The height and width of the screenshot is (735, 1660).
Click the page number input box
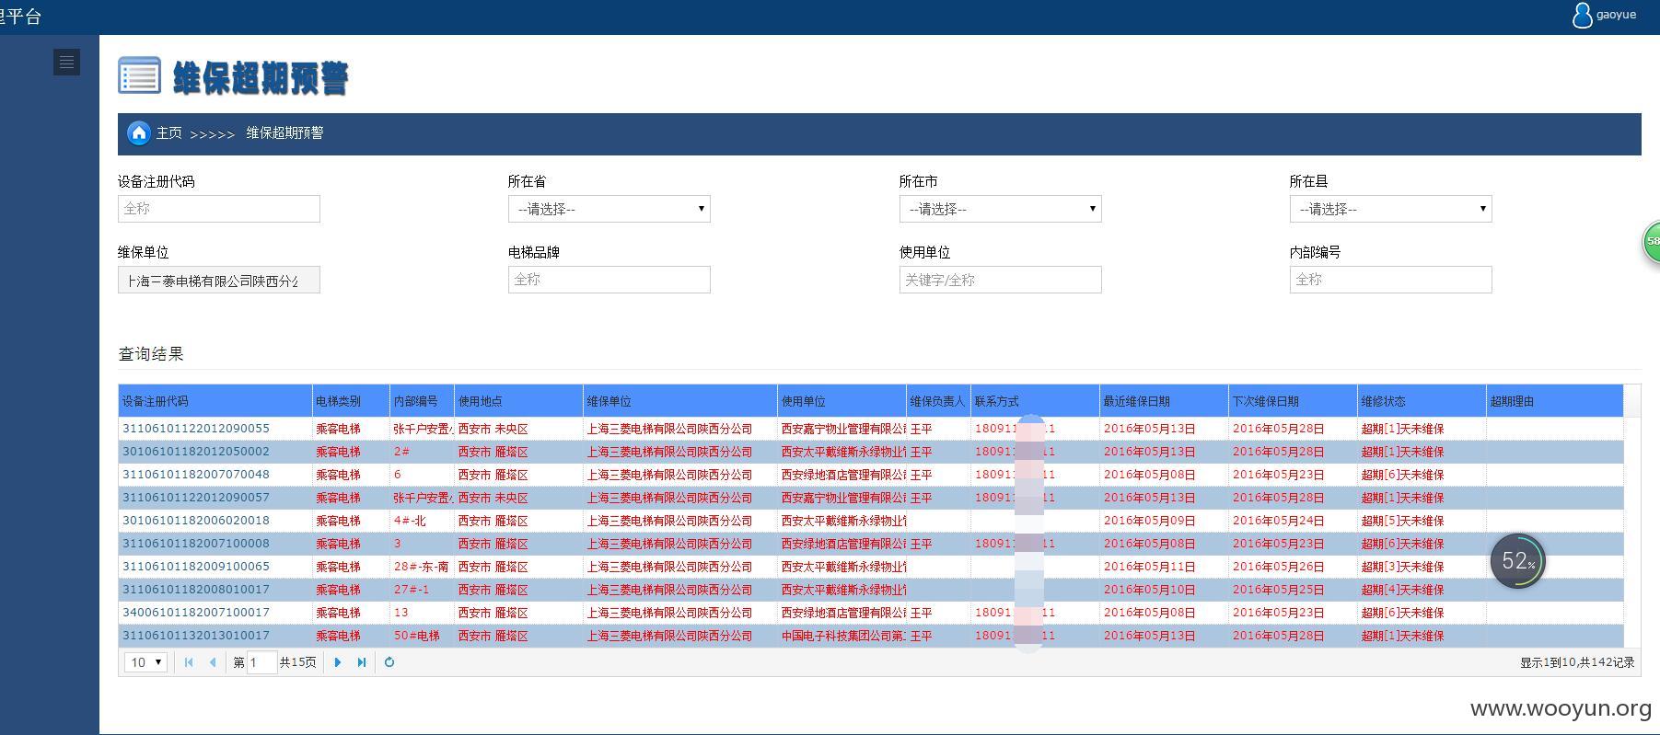coord(261,662)
